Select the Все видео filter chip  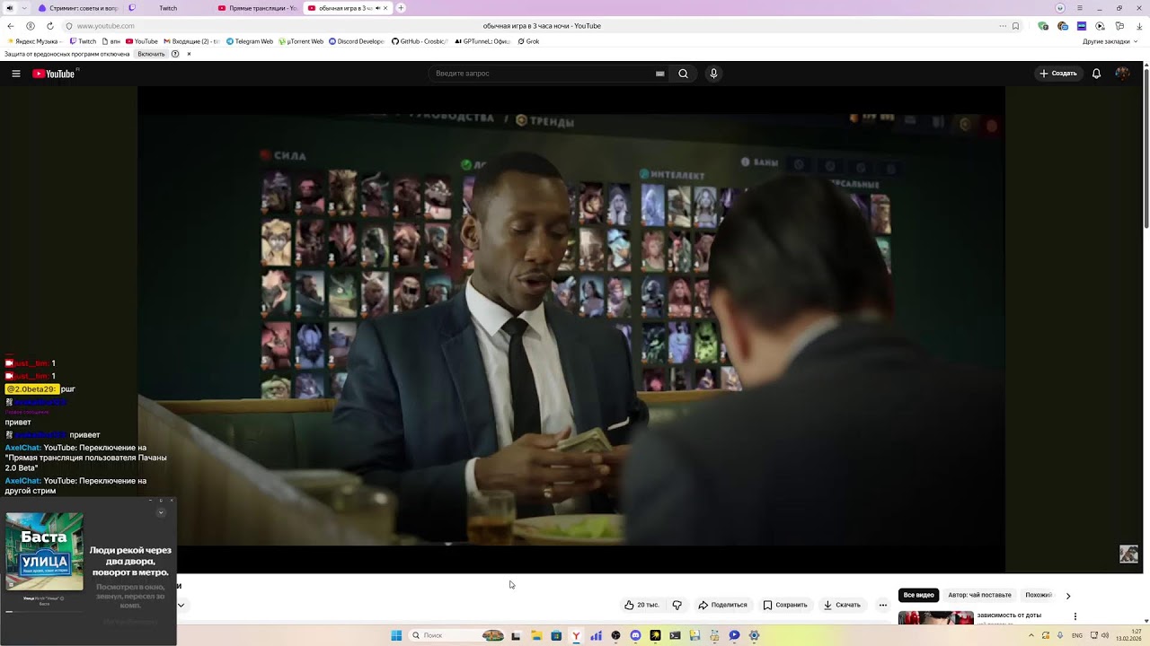click(x=918, y=595)
